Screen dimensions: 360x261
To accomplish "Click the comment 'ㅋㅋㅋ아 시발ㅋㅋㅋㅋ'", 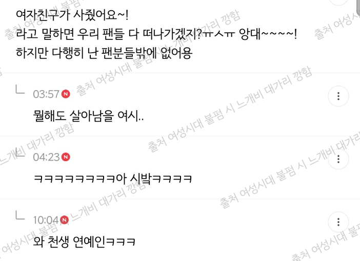I will click(112, 179).
